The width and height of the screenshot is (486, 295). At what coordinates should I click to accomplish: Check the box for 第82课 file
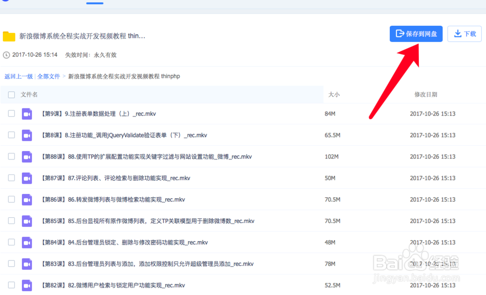pos(12,285)
